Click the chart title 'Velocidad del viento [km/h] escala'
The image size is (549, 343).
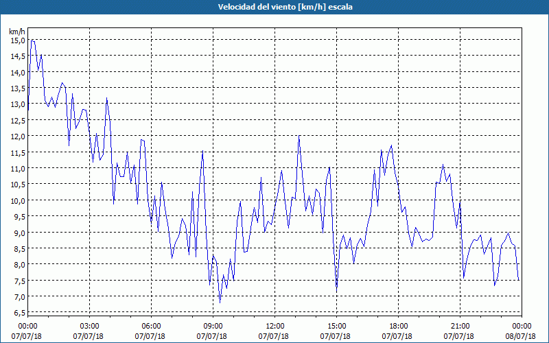(285, 7)
